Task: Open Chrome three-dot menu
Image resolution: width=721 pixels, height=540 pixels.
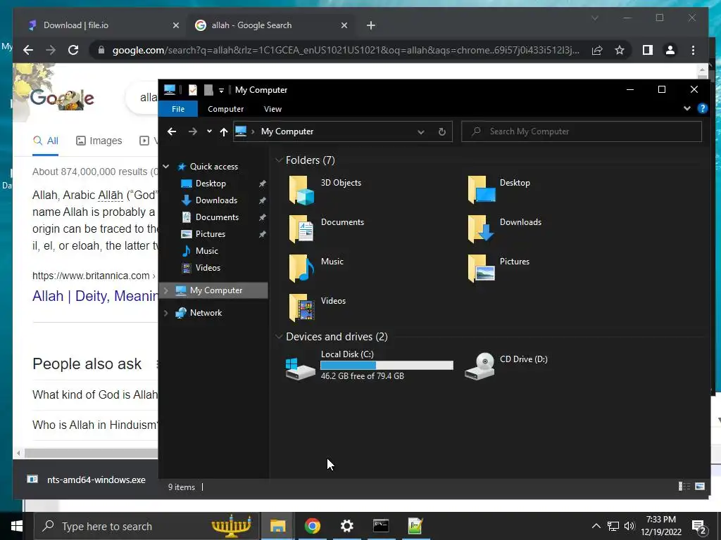Action: 693,50
